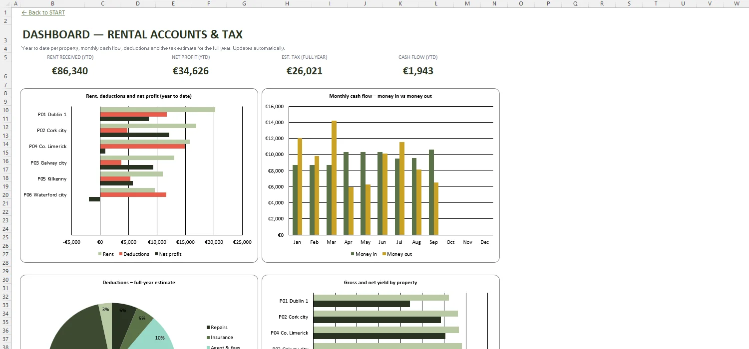The height and width of the screenshot is (349, 749).
Task: Click the €25,000 horizontal axis label
Action: (x=242, y=242)
